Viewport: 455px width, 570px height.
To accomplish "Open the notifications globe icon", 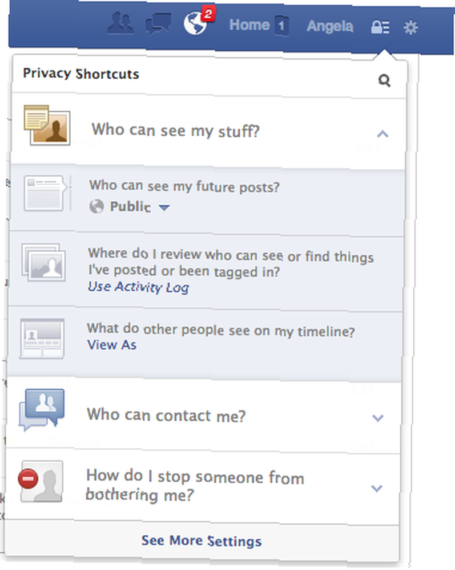I will pos(195,23).
